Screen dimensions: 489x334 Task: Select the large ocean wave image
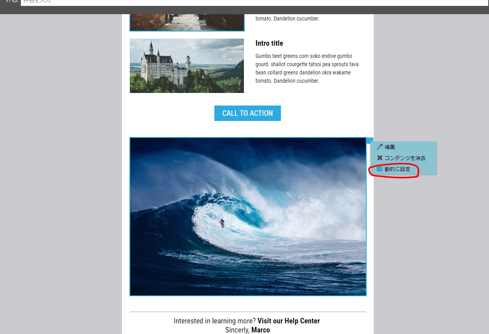(x=248, y=217)
